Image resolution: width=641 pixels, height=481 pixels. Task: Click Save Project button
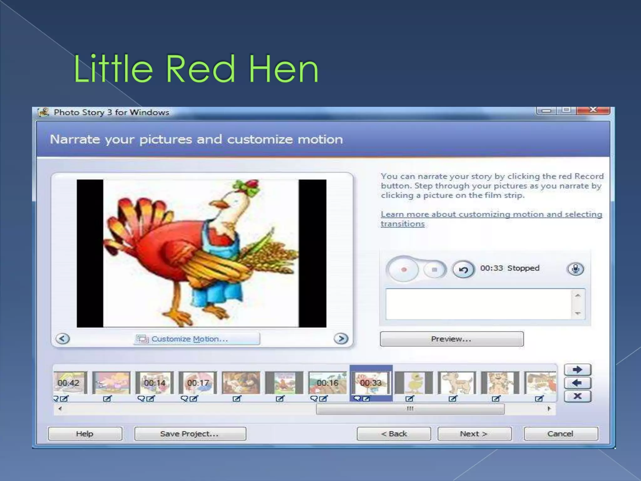pos(190,434)
